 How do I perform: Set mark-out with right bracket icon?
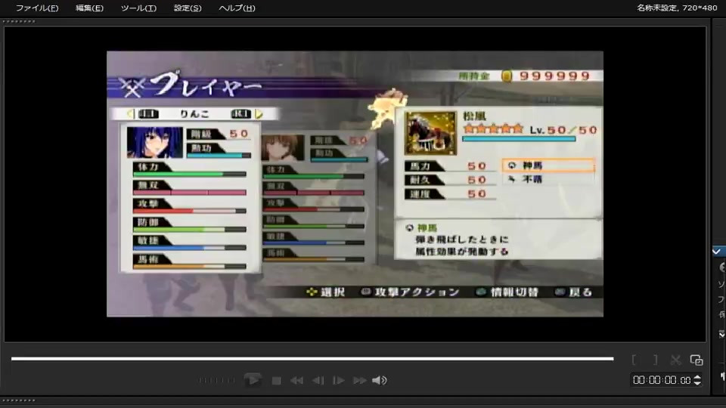(x=655, y=360)
